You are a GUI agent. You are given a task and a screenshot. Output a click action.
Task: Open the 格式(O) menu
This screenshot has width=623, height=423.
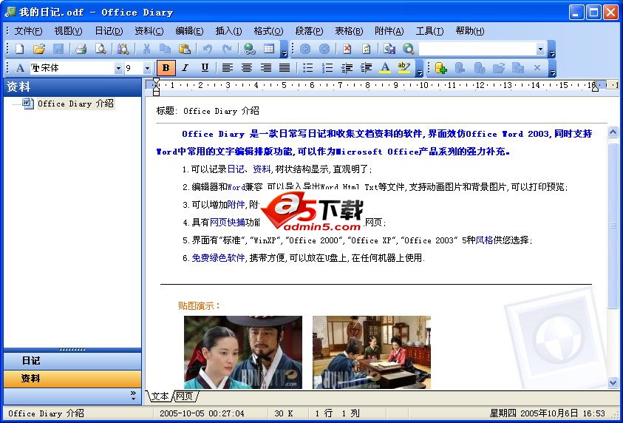click(x=268, y=31)
